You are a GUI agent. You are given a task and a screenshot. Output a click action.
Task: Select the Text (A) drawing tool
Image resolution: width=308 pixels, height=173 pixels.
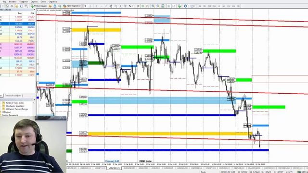pos(120,6)
